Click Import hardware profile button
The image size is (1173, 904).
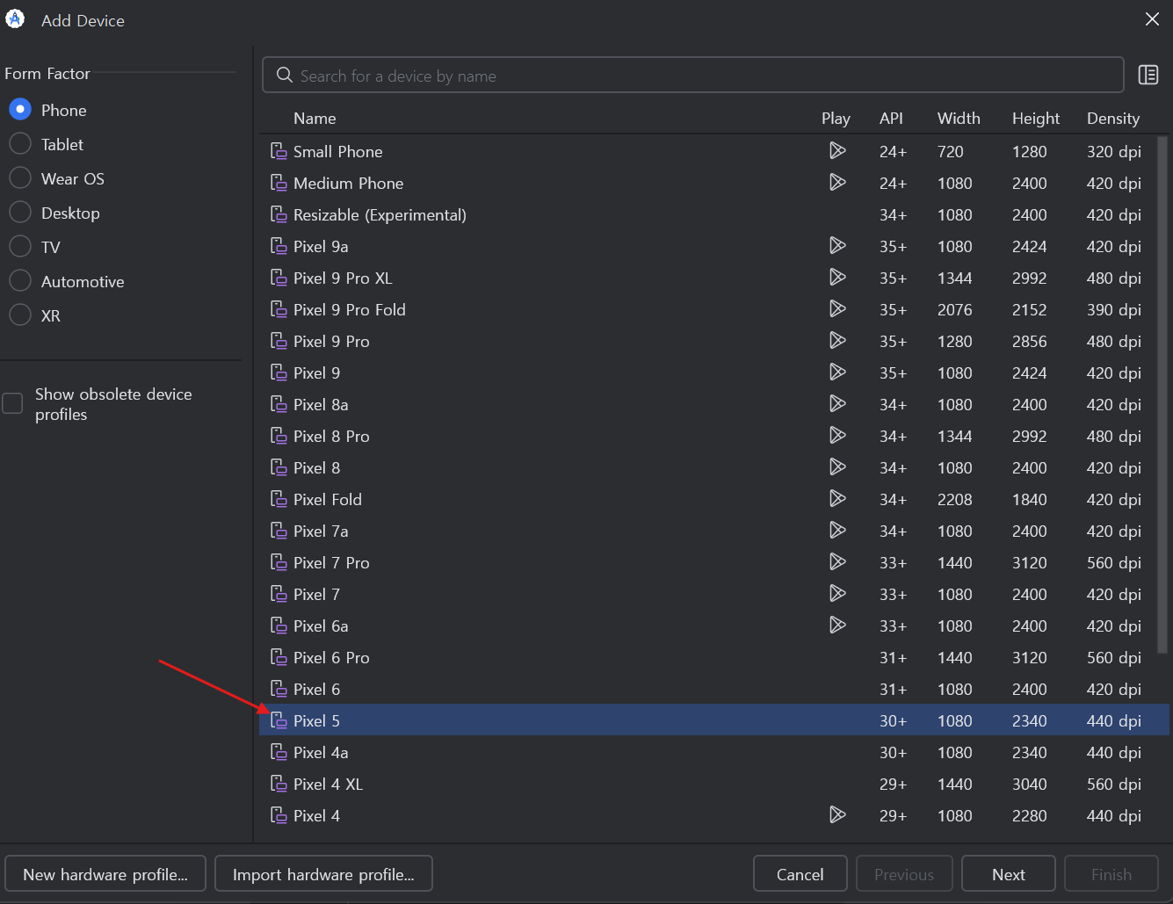click(323, 874)
